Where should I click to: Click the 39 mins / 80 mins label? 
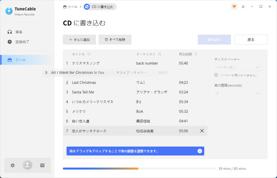click(x=232, y=169)
